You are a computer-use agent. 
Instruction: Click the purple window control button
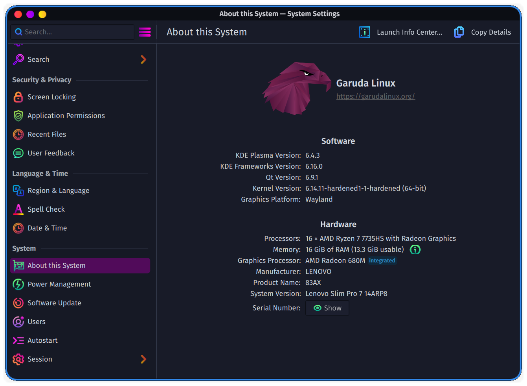pos(30,14)
